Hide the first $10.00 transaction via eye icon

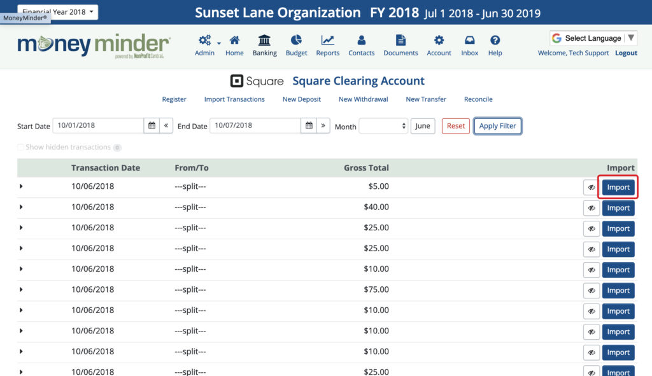(592, 270)
